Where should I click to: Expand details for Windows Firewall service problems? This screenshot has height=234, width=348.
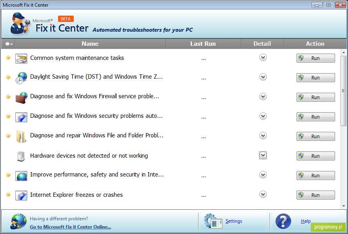pos(263,97)
